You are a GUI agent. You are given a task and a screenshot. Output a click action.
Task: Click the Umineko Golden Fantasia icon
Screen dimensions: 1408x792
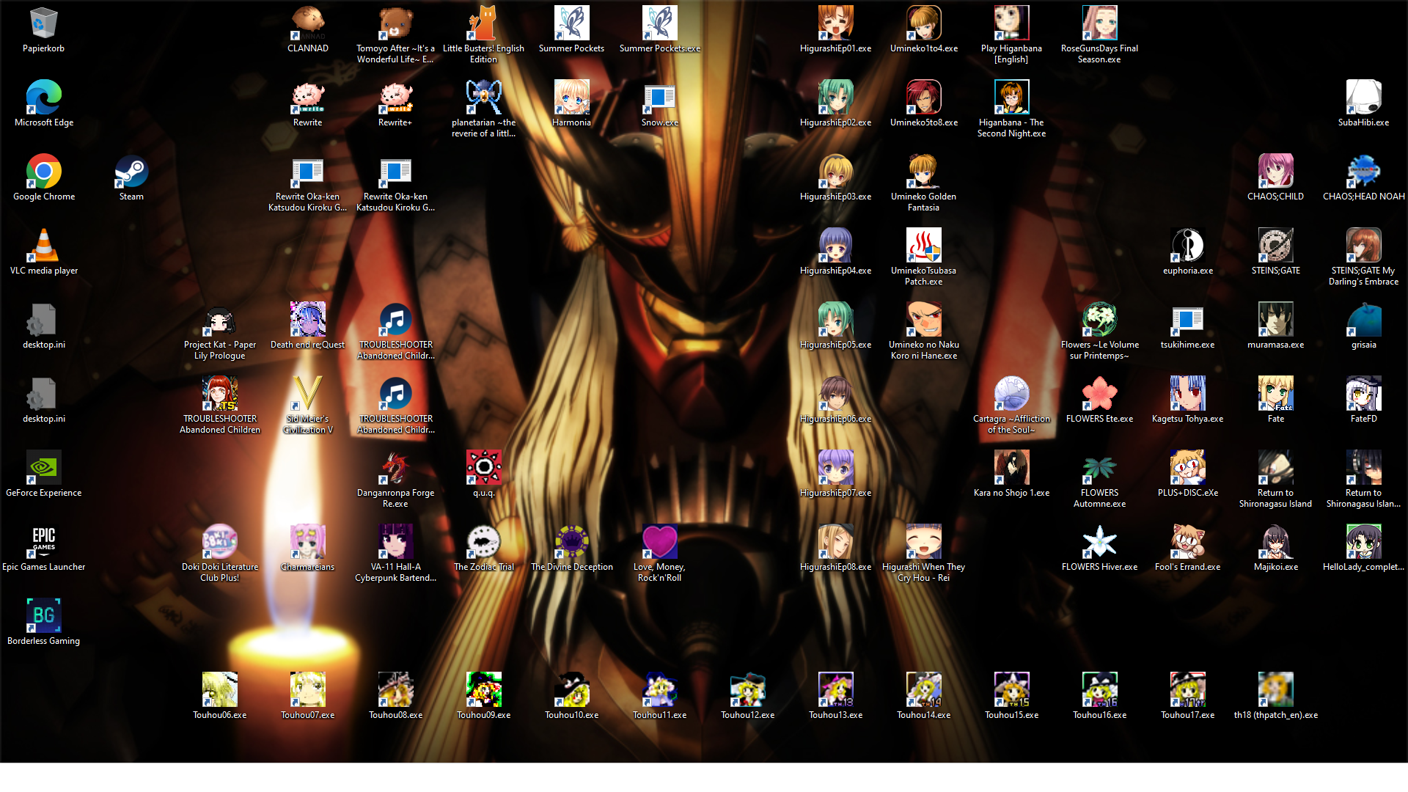(923, 172)
